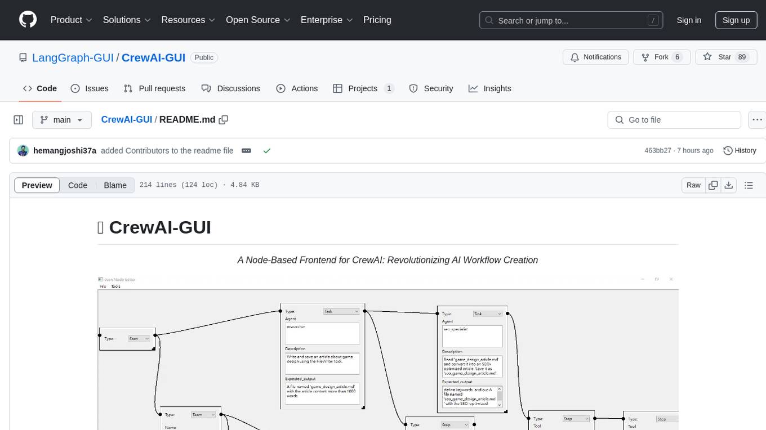
Task: Download the raw file
Action: click(728, 185)
